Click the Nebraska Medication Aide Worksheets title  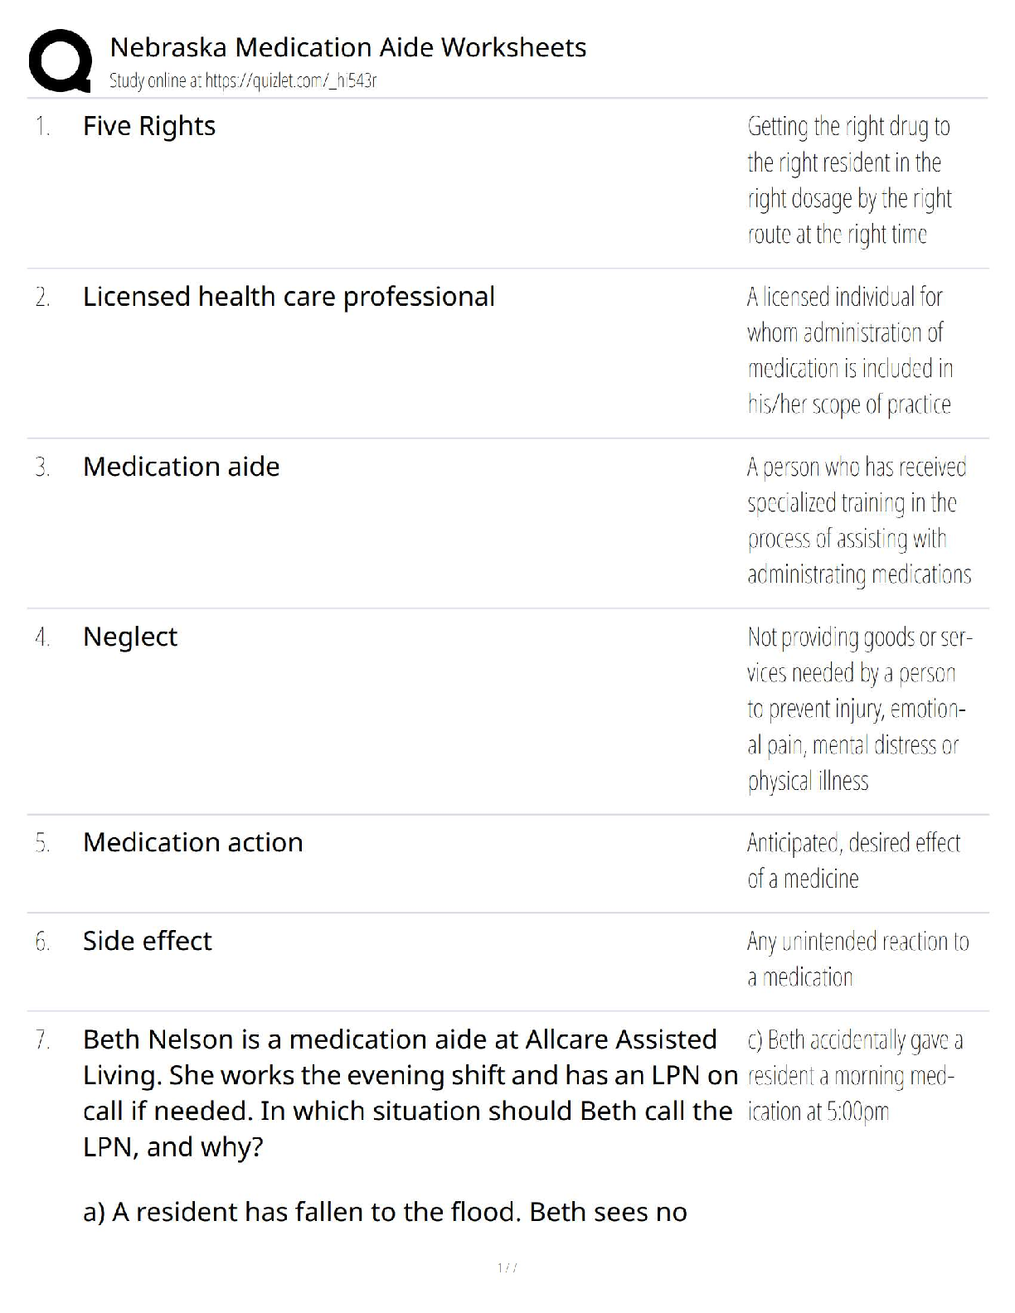(347, 47)
